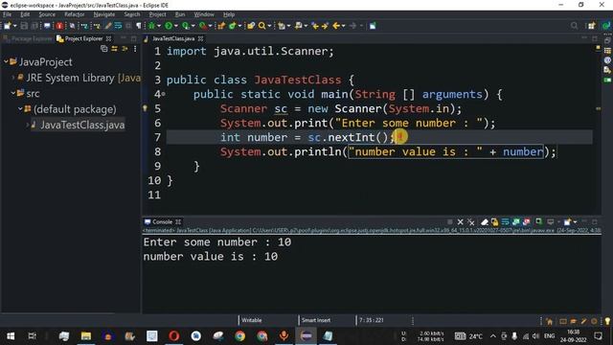Toggle Link with Editor in Project Explorer

(x=115, y=49)
